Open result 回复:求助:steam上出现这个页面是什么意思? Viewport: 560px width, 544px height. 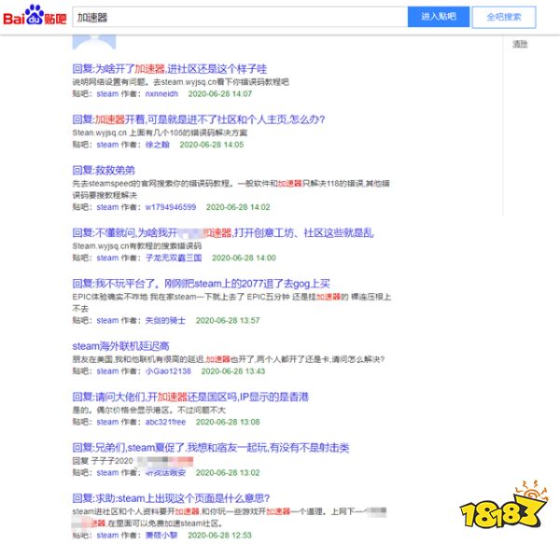coord(171,498)
